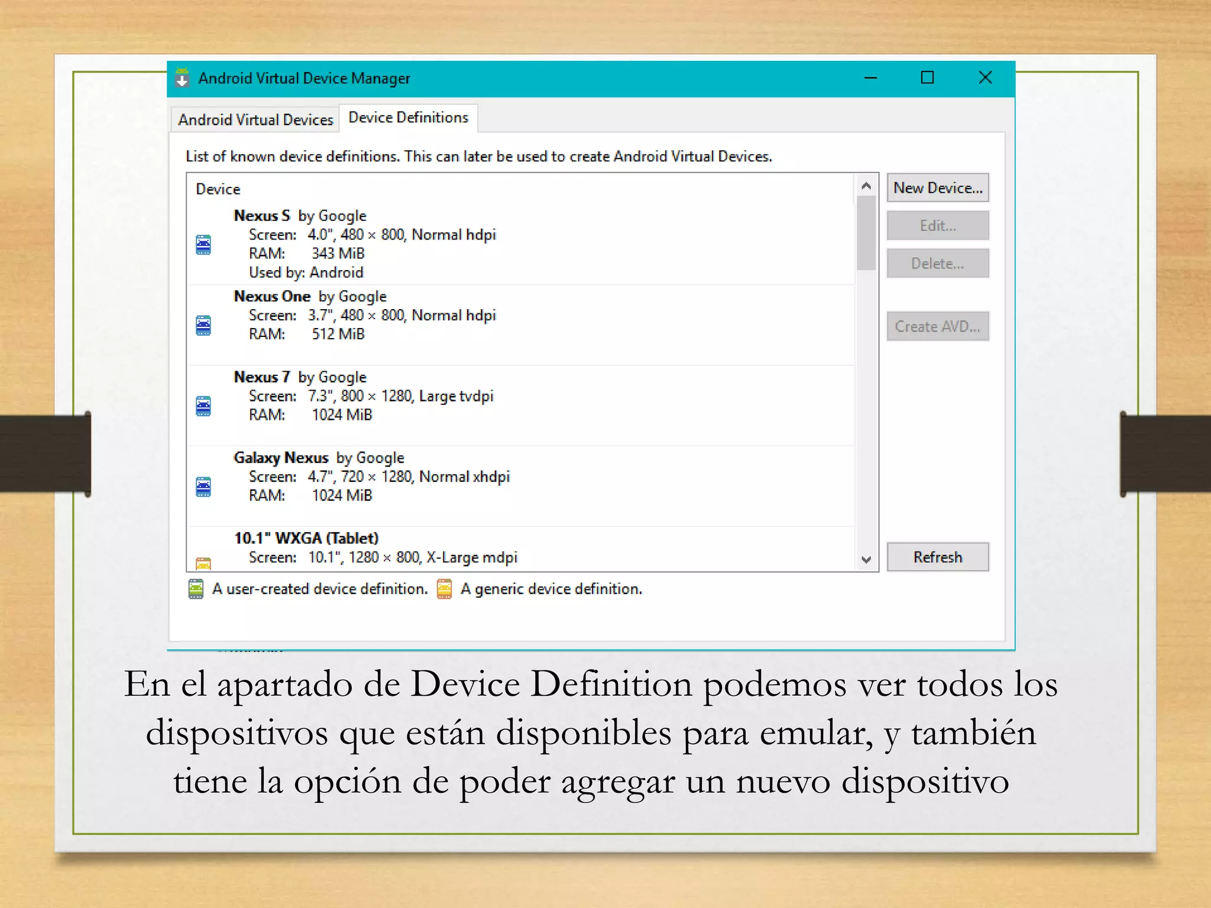Switch to the Android Virtual Devices tab

tap(255, 119)
